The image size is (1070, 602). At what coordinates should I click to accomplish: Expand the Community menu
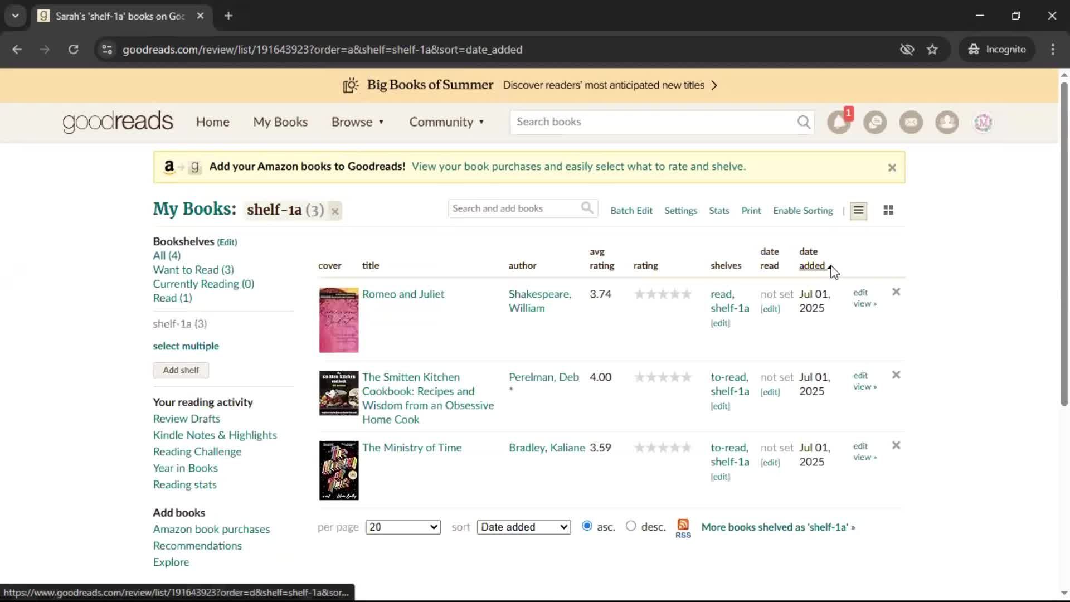point(446,122)
